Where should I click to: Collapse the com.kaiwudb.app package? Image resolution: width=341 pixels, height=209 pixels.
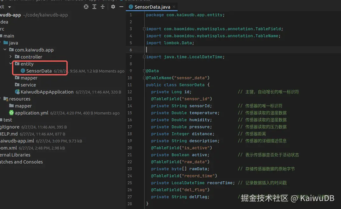(x=5, y=50)
